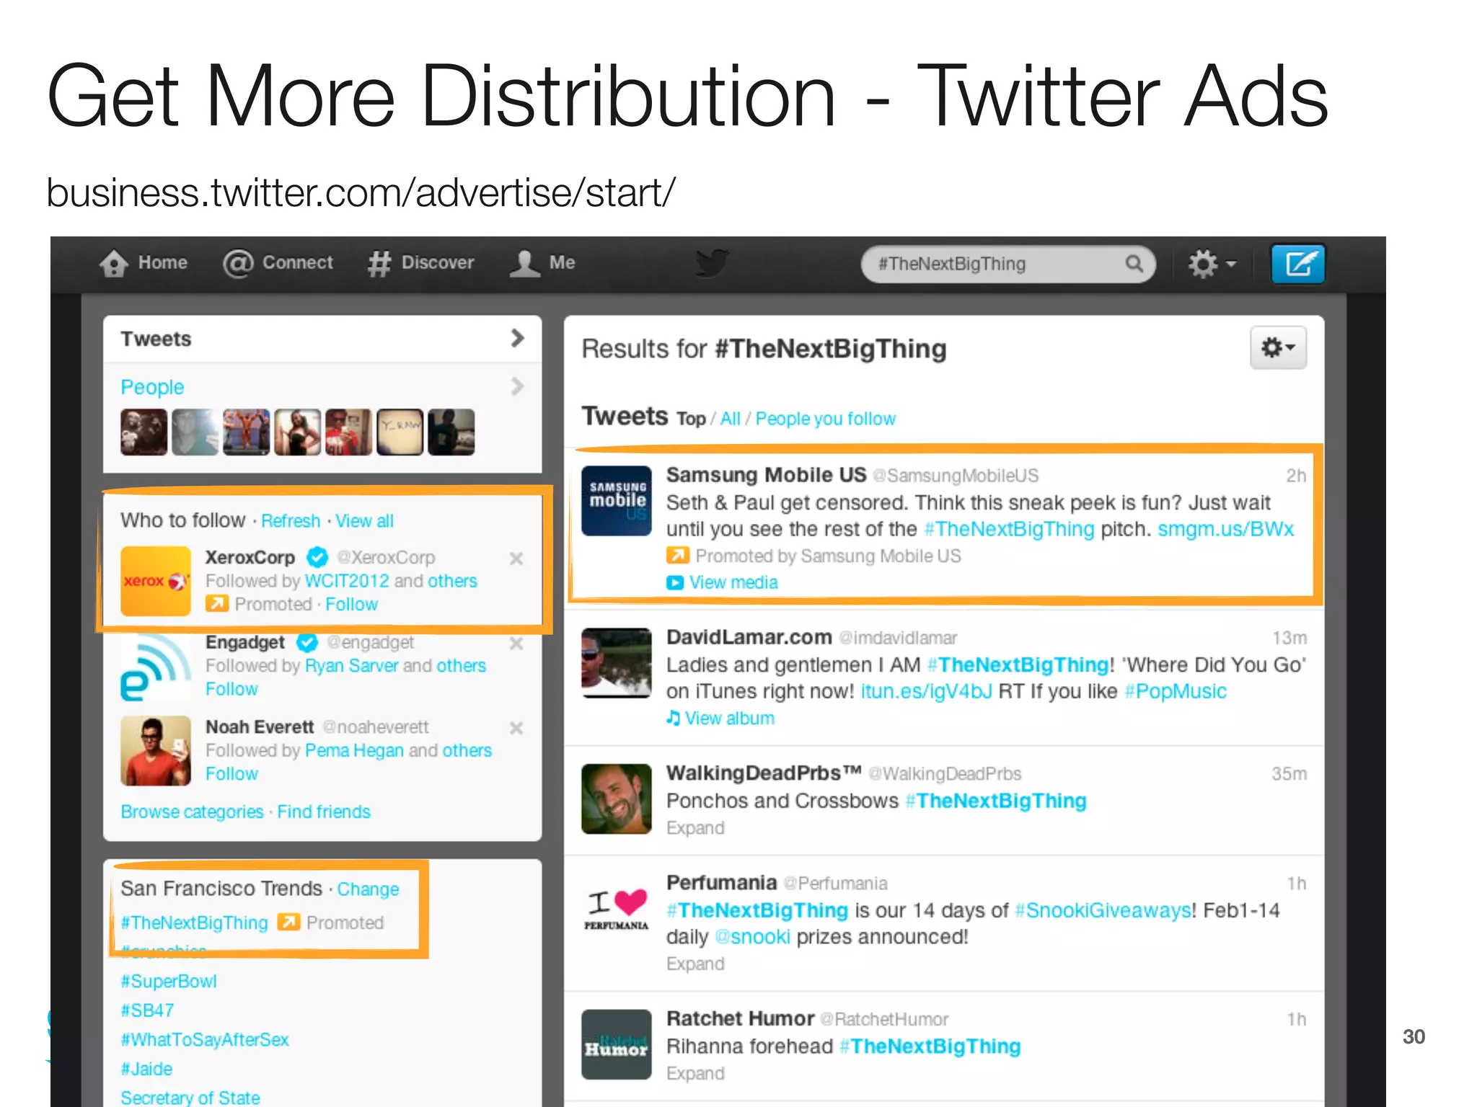The height and width of the screenshot is (1107, 1477).
Task: Open Browse categories link
Action: [193, 812]
